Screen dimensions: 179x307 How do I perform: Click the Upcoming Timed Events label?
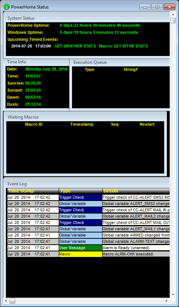tap(33, 39)
